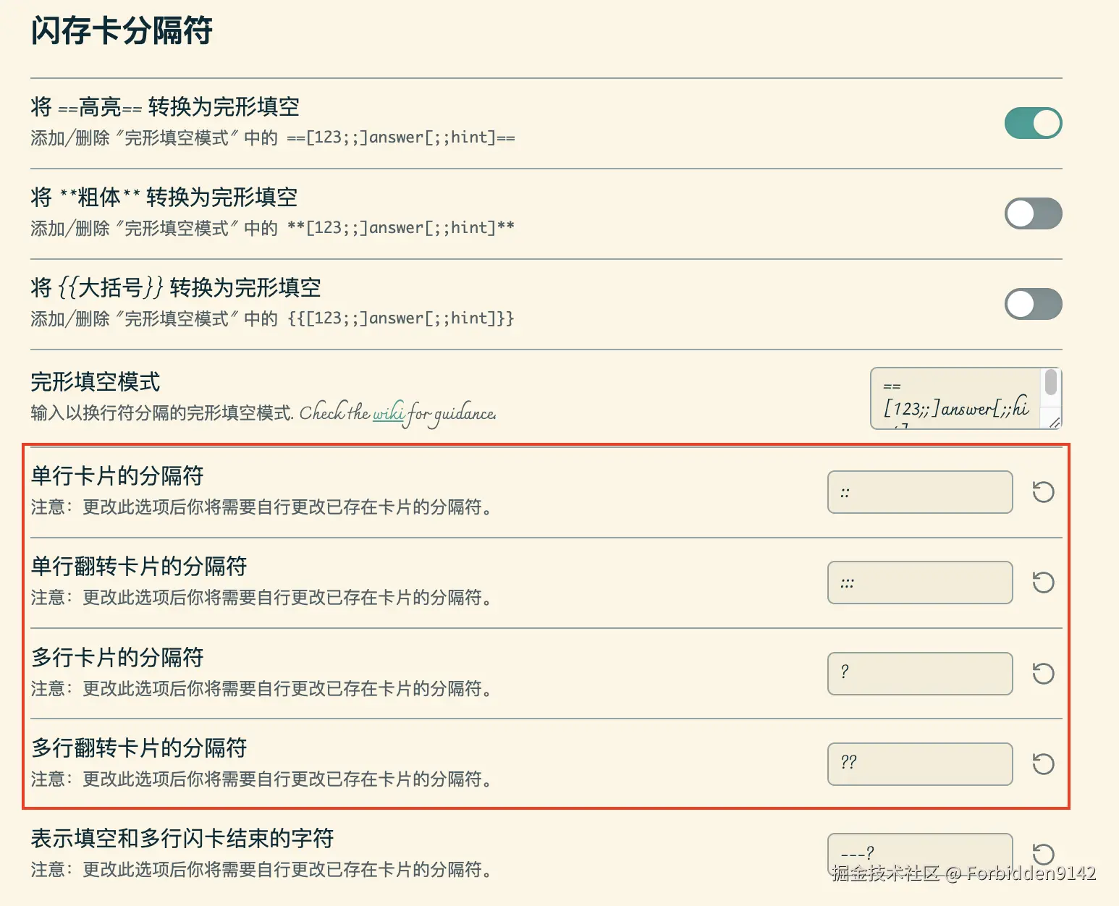
Task: Click the Forbidden9142 掘金 watermark link
Action: [963, 875]
